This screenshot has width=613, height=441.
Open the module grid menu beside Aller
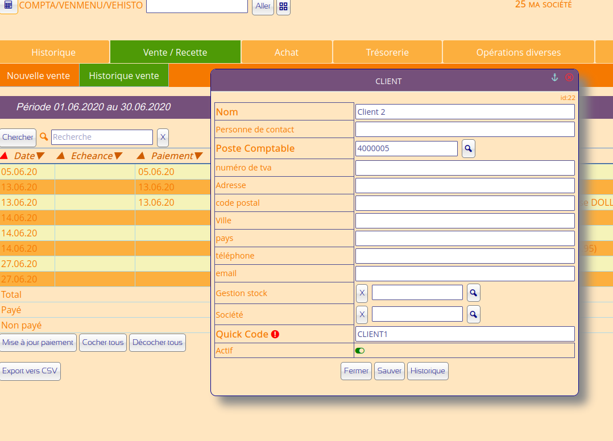click(283, 6)
